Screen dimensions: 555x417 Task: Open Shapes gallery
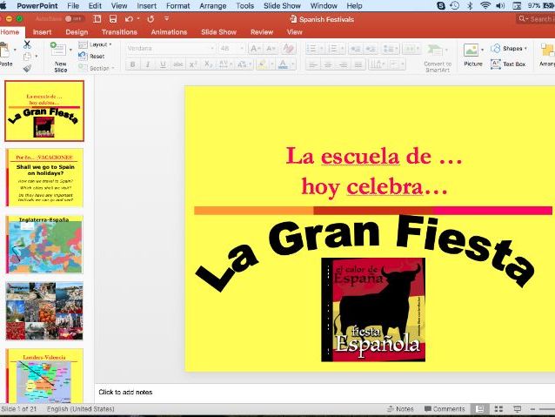coord(508,48)
